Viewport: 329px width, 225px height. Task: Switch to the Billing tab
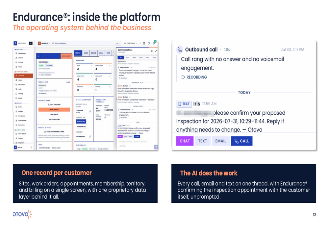(x=93, y=53)
